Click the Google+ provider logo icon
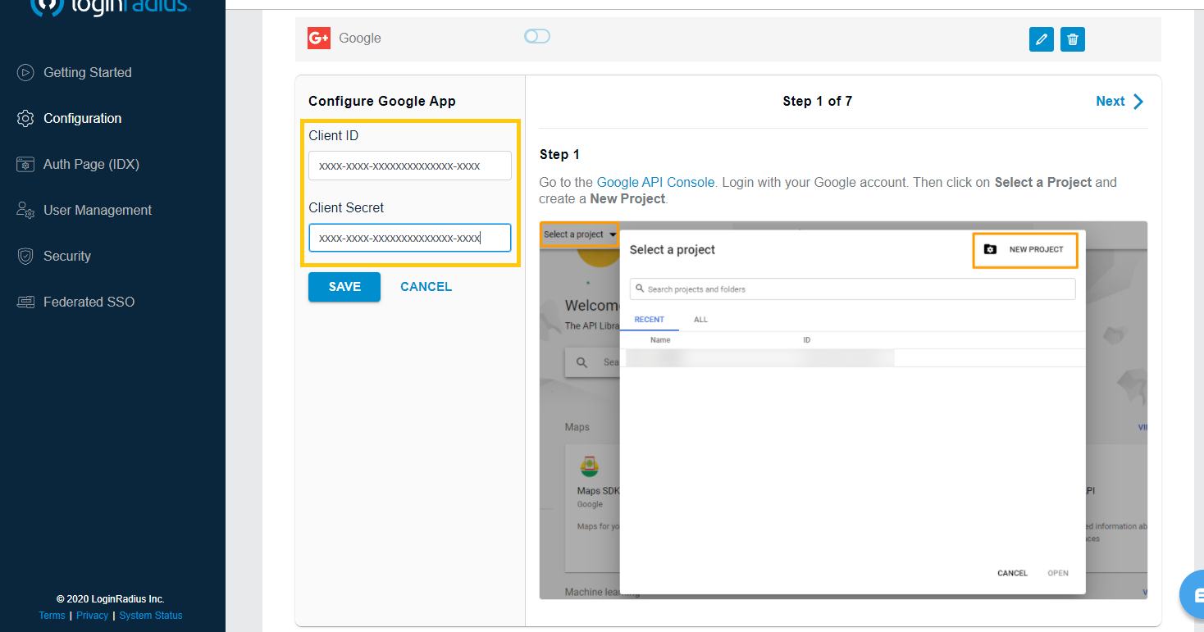The width and height of the screenshot is (1204, 632). click(319, 39)
